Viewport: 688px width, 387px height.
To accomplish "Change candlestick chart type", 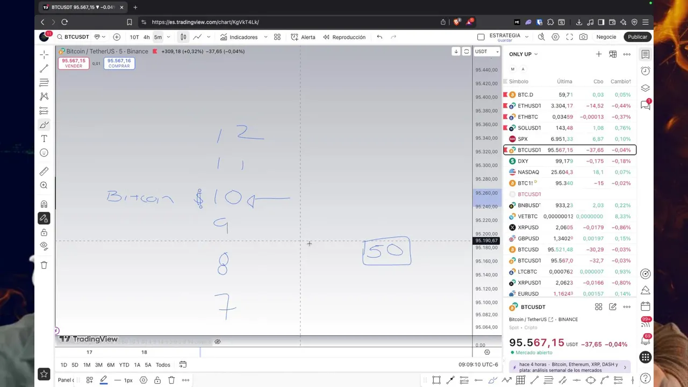I will (x=183, y=37).
